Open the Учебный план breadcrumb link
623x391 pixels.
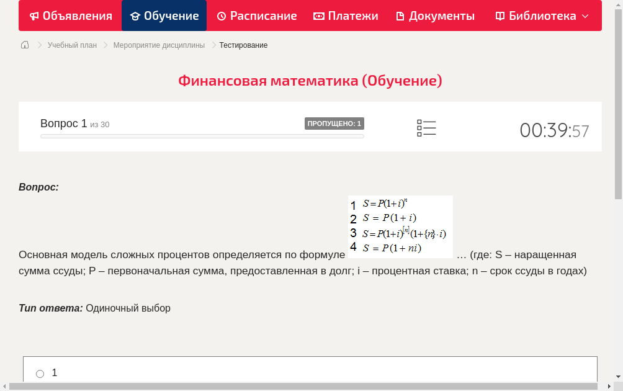point(71,45)
